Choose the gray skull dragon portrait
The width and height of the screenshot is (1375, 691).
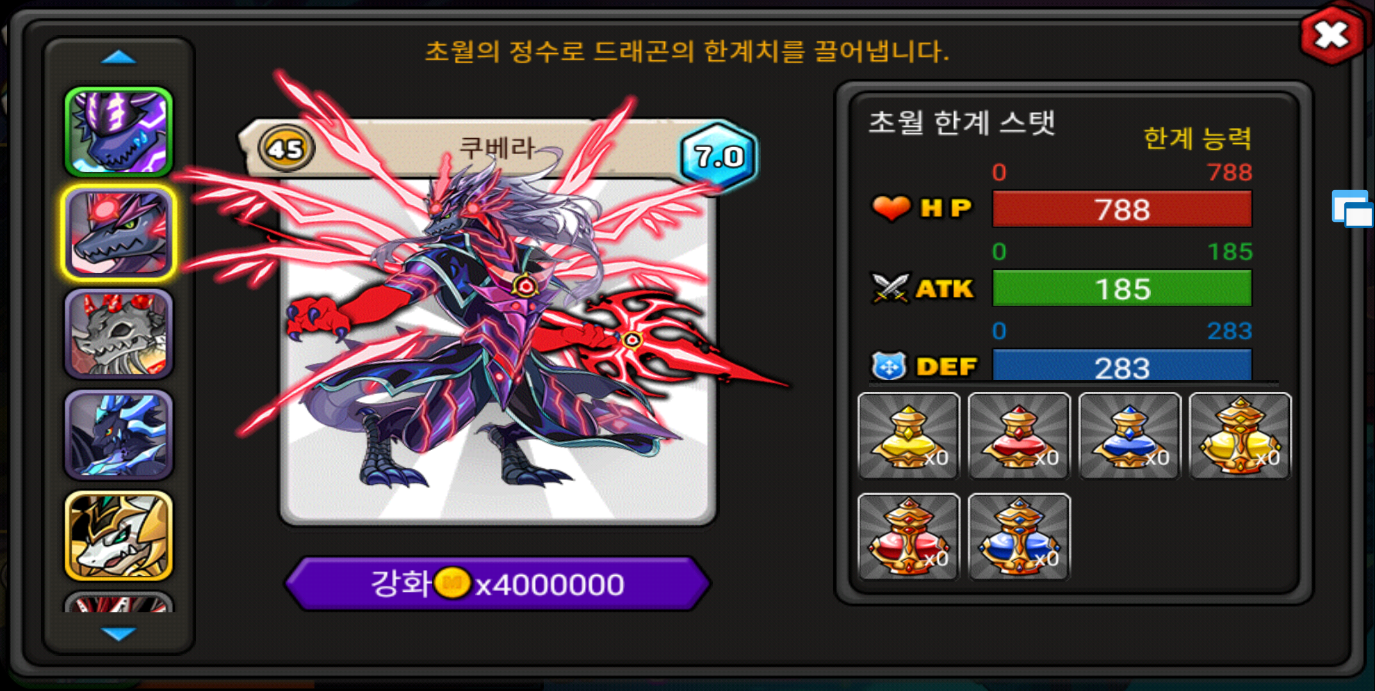click(x=118, y=334)
